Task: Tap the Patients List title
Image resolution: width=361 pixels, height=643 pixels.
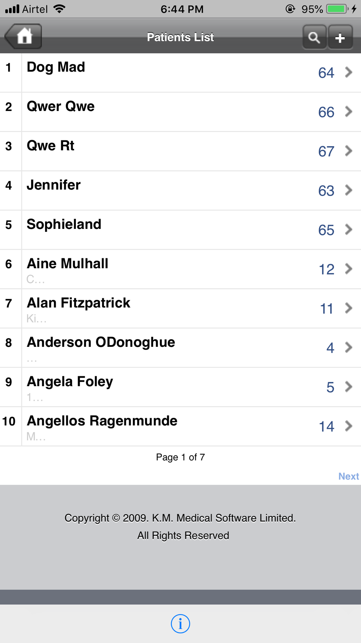Action: click(x=180, y=37)
